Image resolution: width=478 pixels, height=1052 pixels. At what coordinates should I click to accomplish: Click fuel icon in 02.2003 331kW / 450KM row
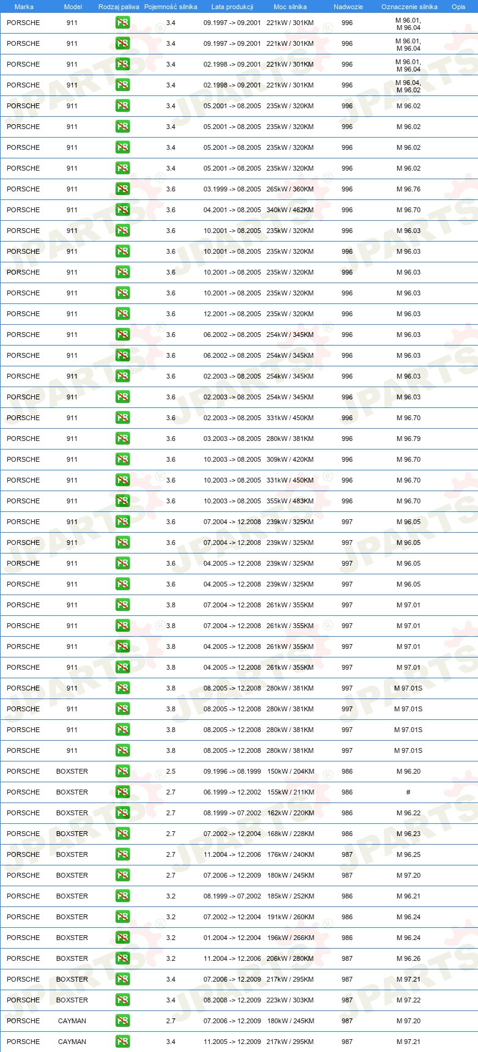122,418
